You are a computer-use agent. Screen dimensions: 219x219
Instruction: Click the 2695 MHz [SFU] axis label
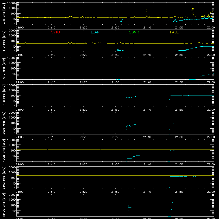4,123
